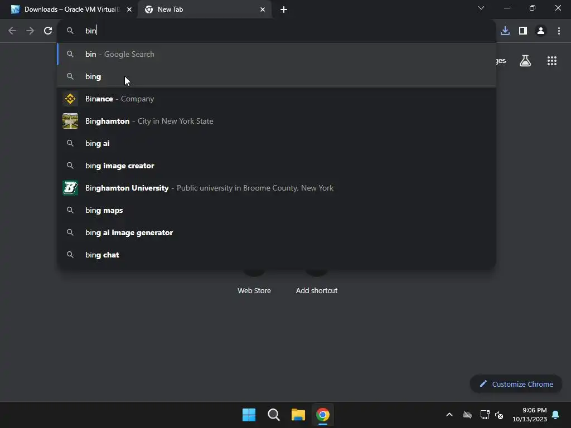Image resolution: width=571 pixels, height=428 pixels.
Task: Show hidden system tray icons
Action: pos(449,415)
